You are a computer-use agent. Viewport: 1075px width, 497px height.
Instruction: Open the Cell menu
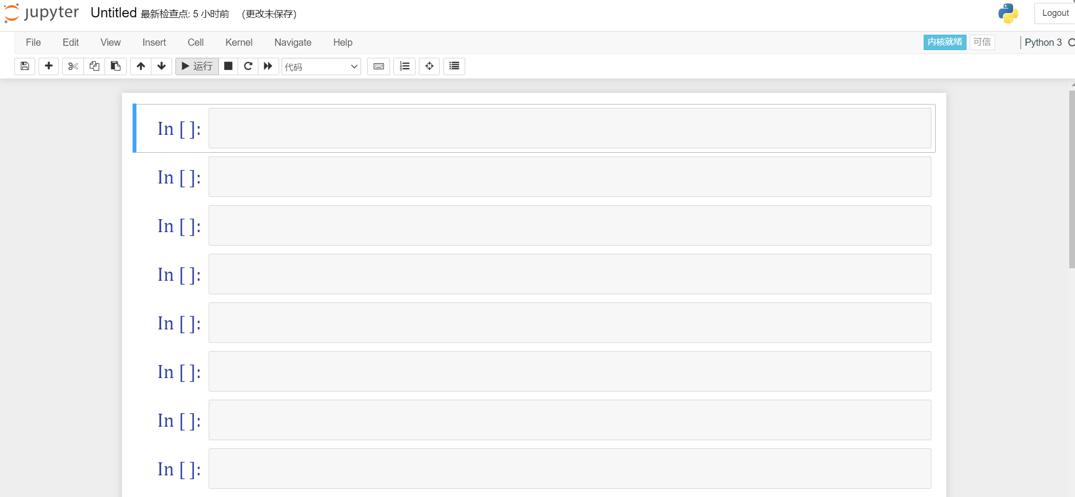pos(196,42)
